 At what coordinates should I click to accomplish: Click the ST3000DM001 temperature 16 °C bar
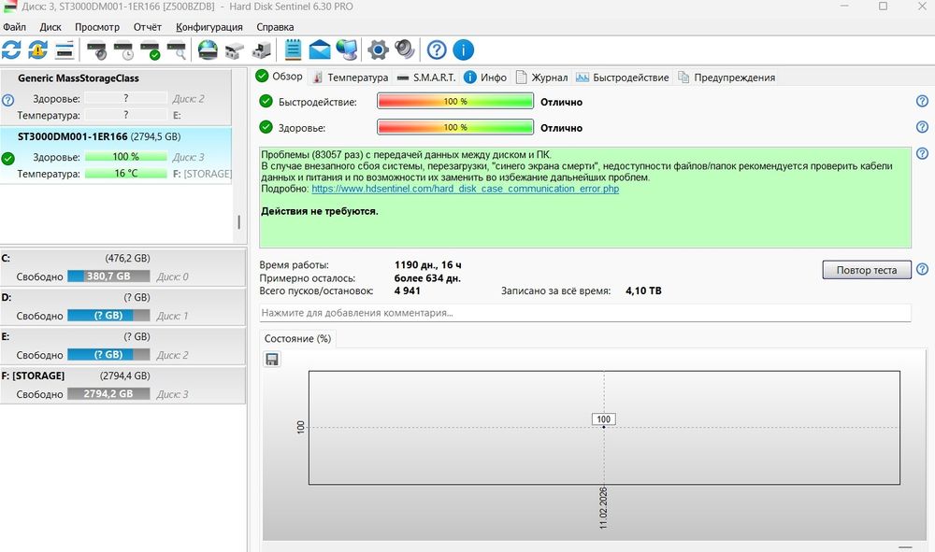tap(126, 174)
